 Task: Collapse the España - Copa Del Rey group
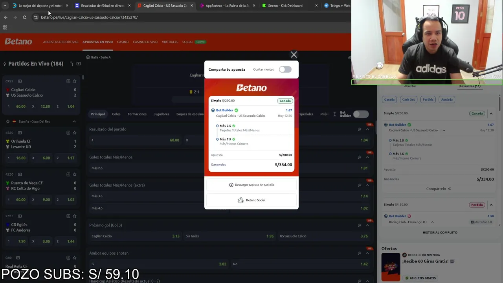74,121
